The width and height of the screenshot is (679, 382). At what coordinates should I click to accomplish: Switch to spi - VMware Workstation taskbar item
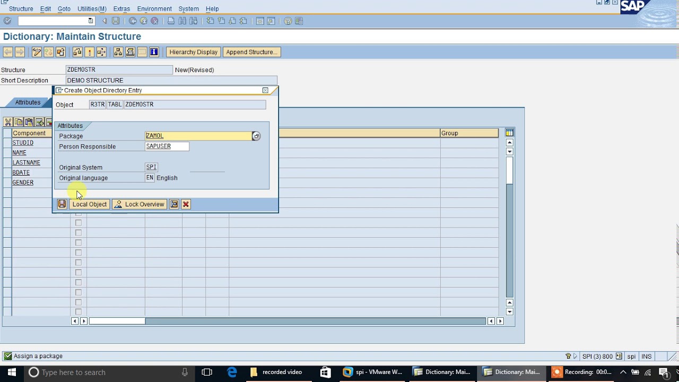point(373,372)
